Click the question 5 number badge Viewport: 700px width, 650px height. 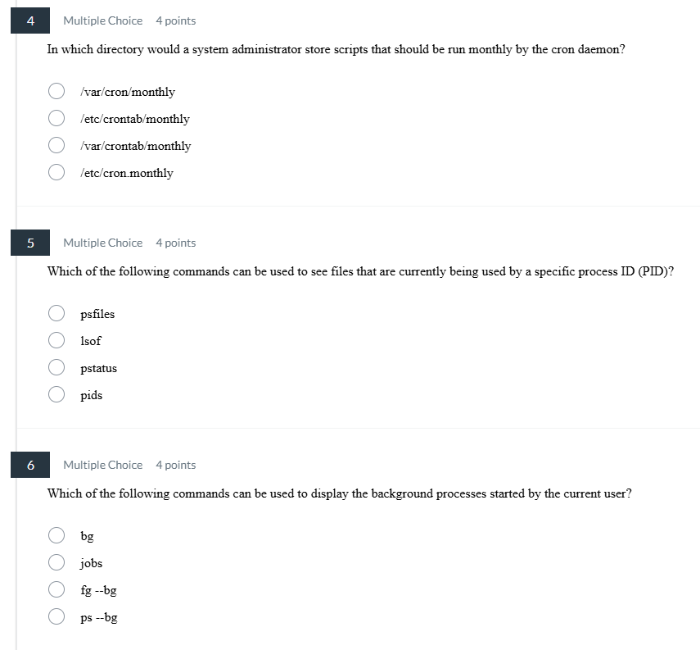pos(29,242)
